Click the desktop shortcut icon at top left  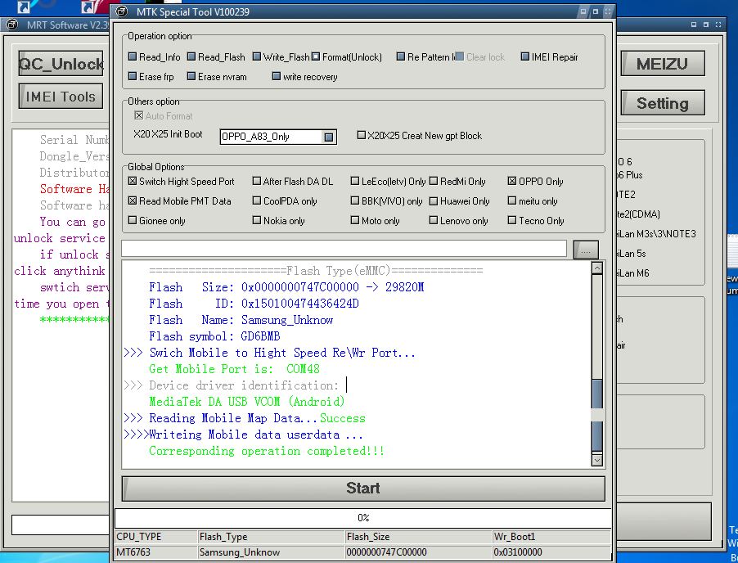coord(24,7)
